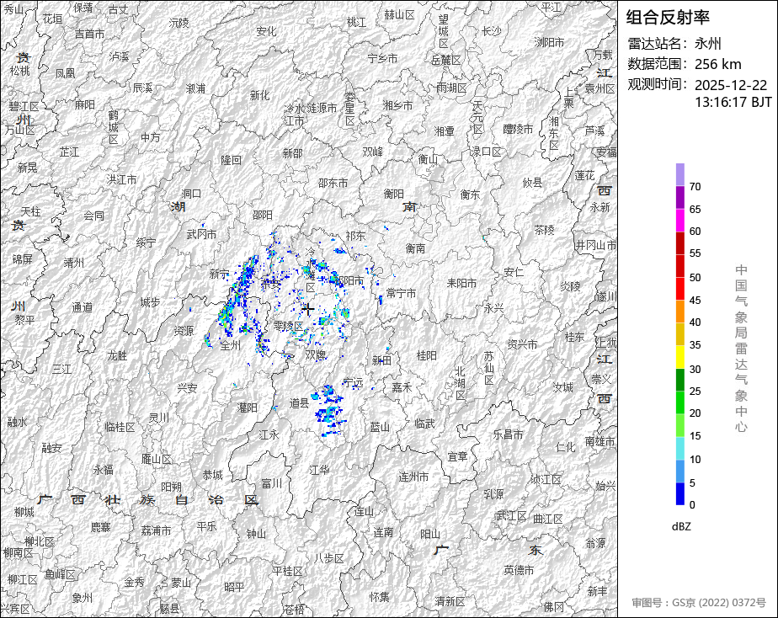This screenshot has width=778, height=618.
Task: Click the 江华 map label
Action: (x=319, y=470)
